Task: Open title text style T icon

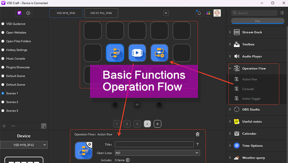Action: point(198,144)
